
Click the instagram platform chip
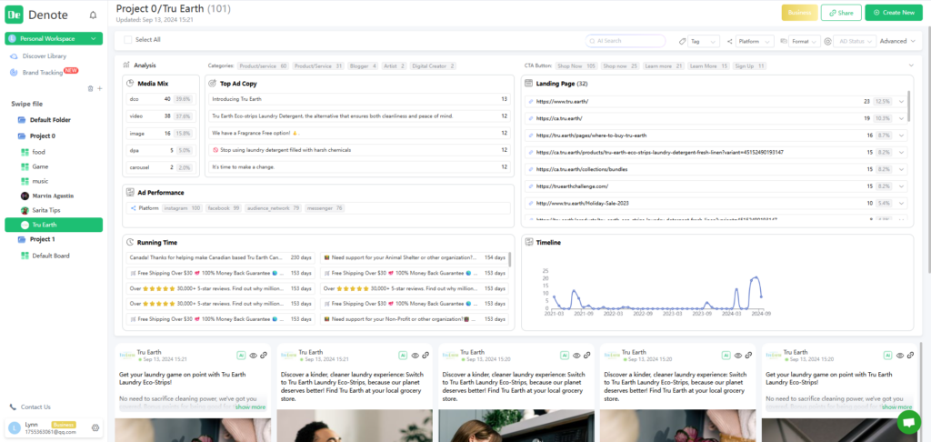pyautogui.click(x=182, y=208)
